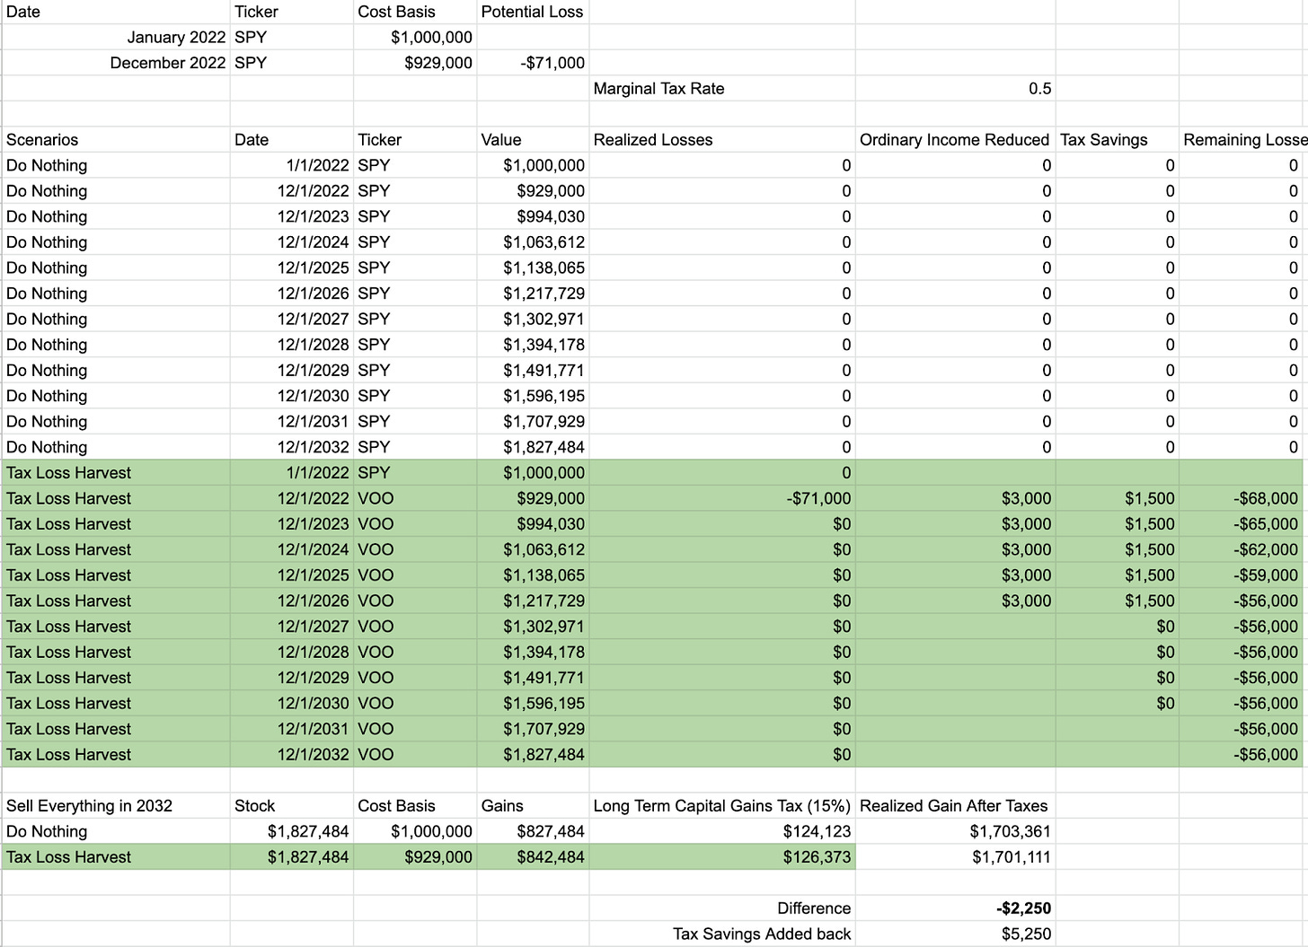Select the Realized Gain After Taxes header

pyautogui.click(x=956, y=806)
